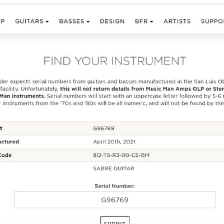Open the BASSES dropdown menu
Screen dimensions: 224x224
tap(74, 21)
